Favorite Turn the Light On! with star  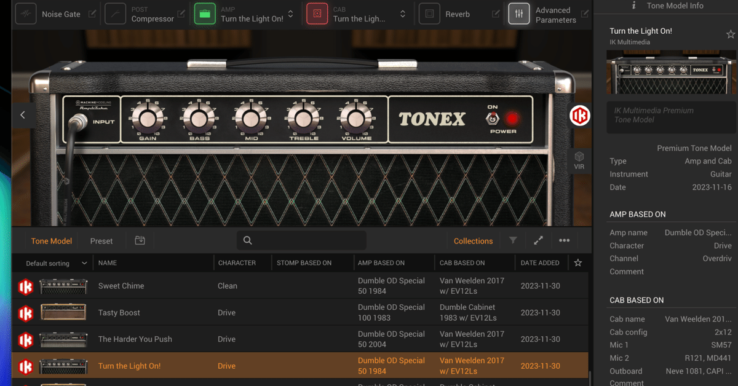click(x=731, y=34)
